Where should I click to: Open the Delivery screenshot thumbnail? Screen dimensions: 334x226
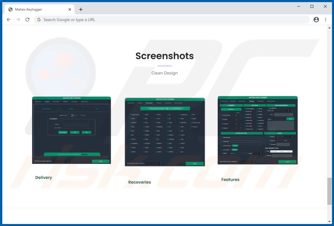point(71,130)
